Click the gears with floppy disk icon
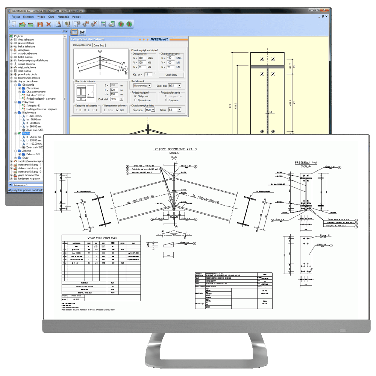This screenshot has height=376, width=376. 85,24
